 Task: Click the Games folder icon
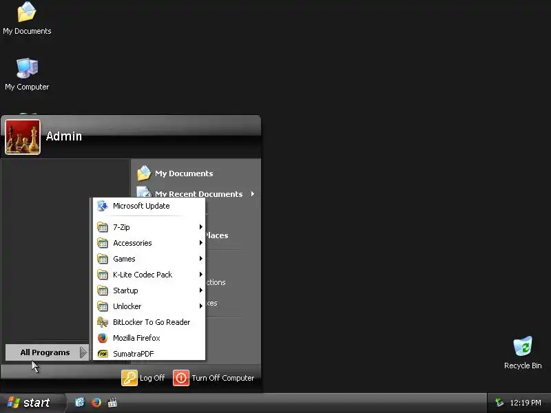pos(102,259)
